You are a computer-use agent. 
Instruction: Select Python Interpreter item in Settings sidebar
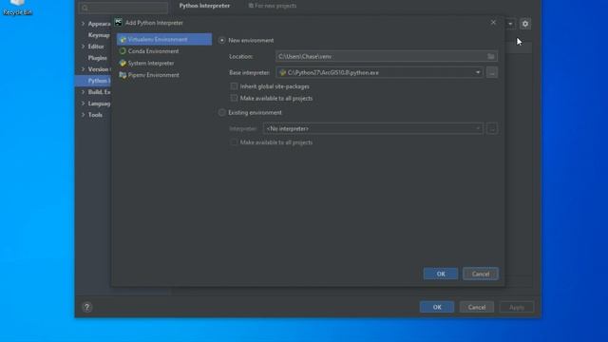(93, 81)
